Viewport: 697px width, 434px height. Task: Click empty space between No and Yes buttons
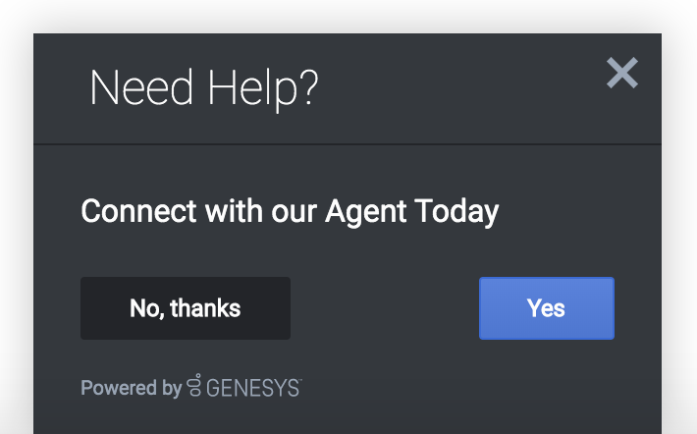coord(384,308)
